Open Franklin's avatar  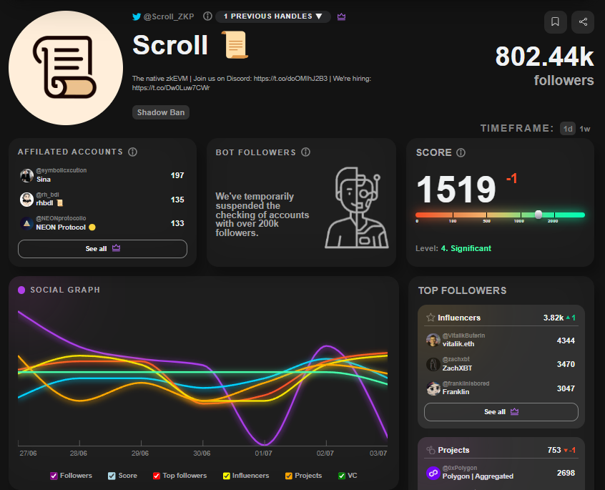[x=433, y=388]
